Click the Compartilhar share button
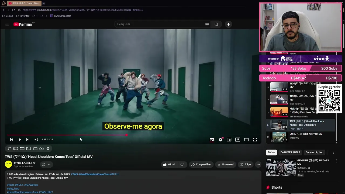The width and height of the screenshot is (345, 194). (201, 164)
